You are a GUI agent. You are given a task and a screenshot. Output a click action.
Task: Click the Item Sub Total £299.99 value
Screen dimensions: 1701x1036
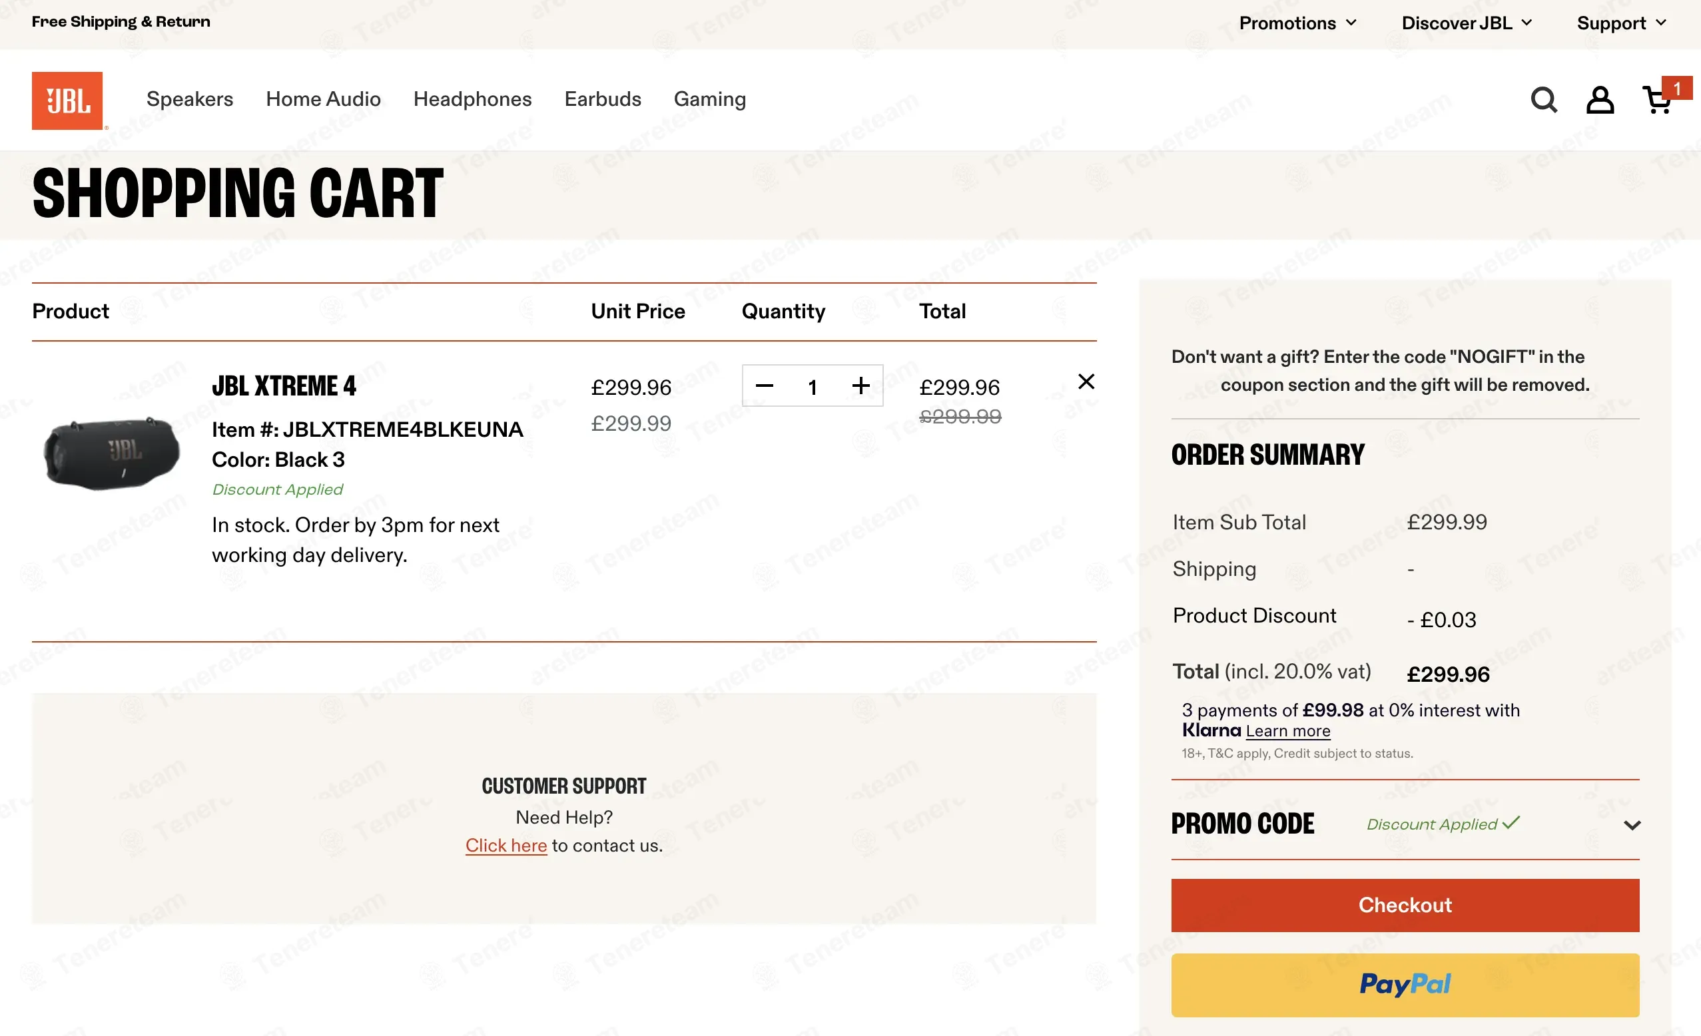coord(1447,523)
